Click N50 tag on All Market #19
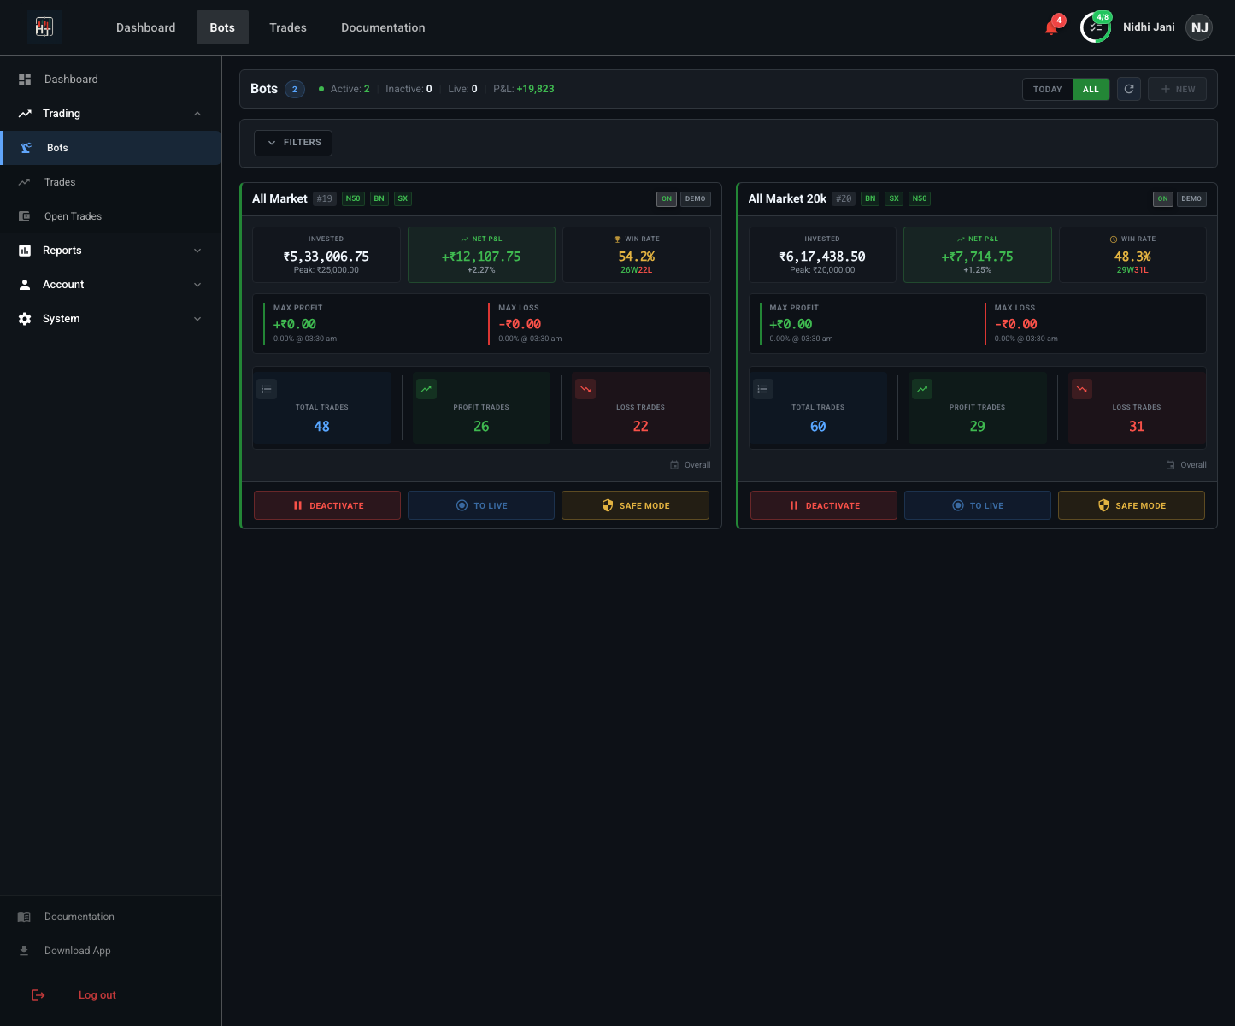This screenshot has height=1026, width=1235. pos(353,198)
